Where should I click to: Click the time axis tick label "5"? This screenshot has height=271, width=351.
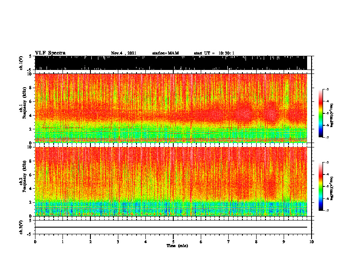[173, 242]
